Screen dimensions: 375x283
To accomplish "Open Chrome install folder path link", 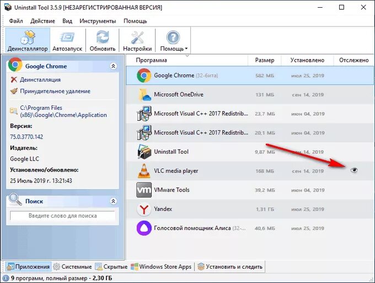I will 63,111.
